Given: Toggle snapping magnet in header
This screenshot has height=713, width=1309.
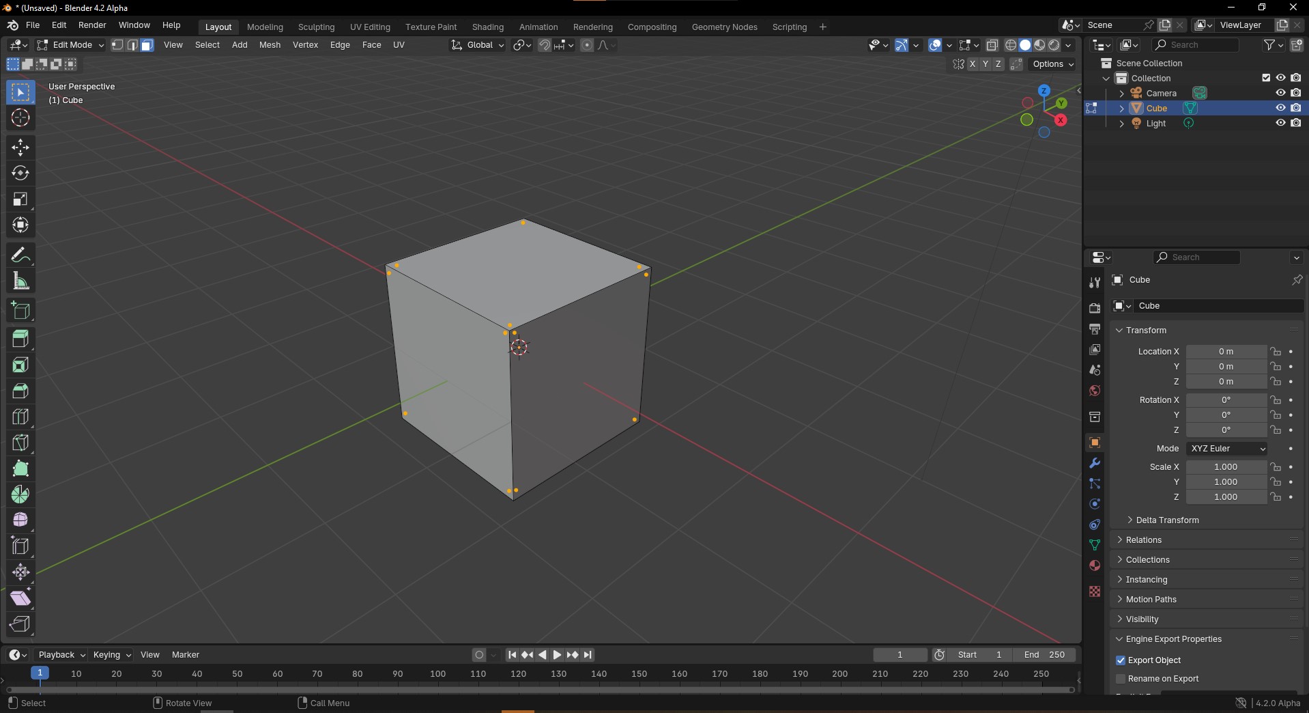Looking at the screenshot, I should point(544,45).
